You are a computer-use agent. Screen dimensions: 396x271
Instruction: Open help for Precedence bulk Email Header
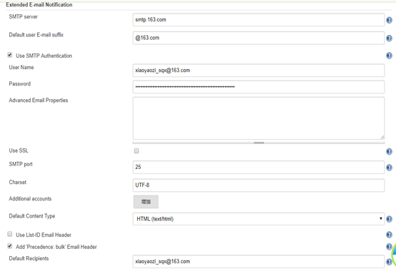pyautogui.click(x=389, y=247)
